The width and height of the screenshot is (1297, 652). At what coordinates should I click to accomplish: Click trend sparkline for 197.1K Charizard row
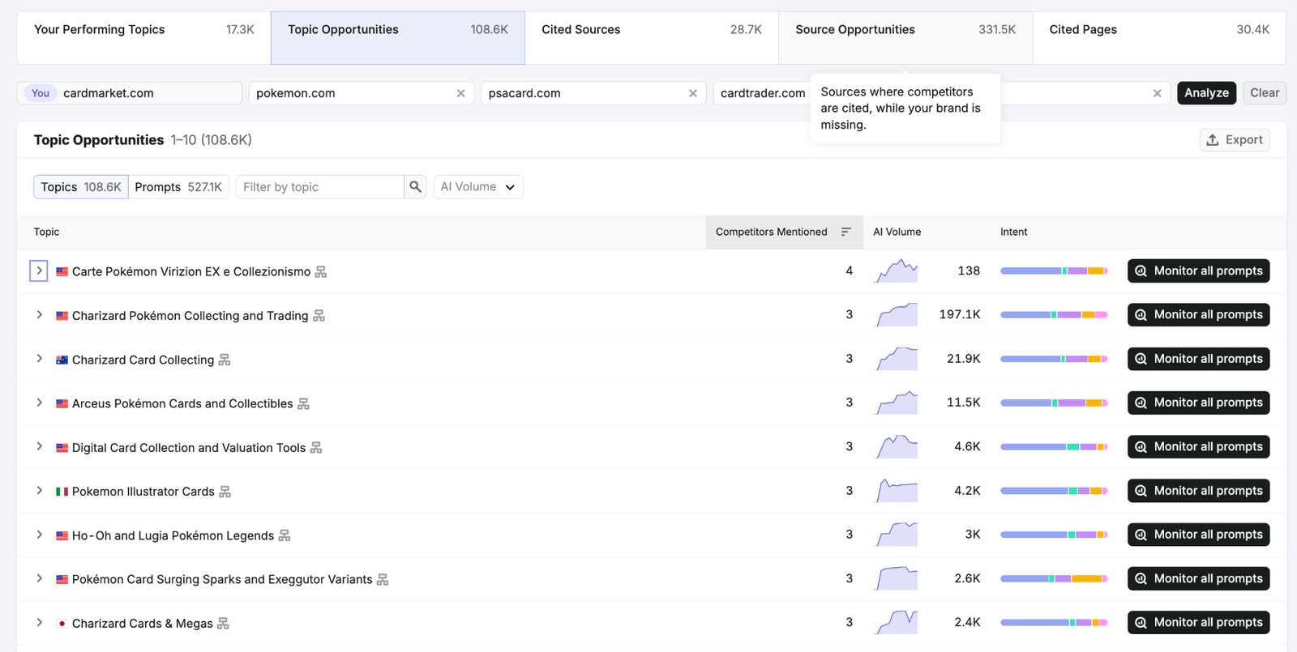click(896, 314)
